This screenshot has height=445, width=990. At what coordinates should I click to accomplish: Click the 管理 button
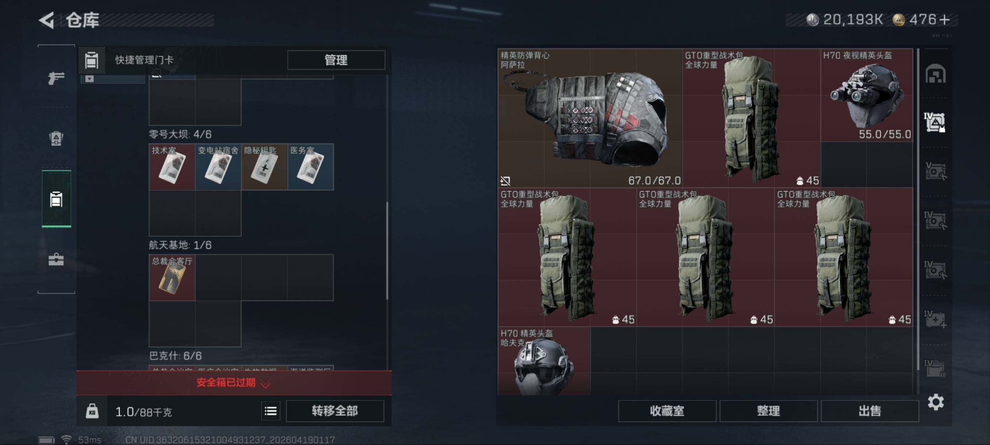pyautogui.click(x=336, y=60)
